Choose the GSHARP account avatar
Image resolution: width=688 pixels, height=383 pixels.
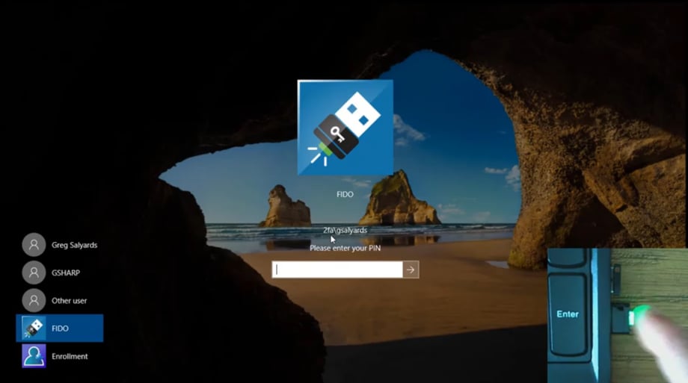(x=34, y=273)
